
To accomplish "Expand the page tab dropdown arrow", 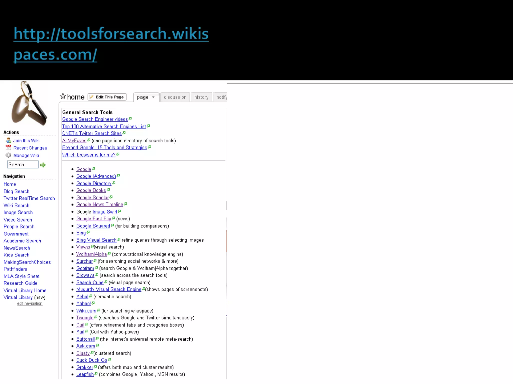I will (153, 97).
